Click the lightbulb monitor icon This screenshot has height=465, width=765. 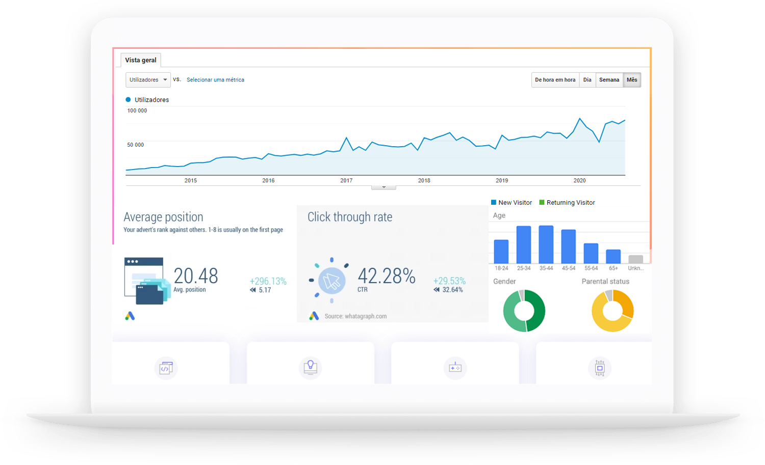[x=310, y=367]
